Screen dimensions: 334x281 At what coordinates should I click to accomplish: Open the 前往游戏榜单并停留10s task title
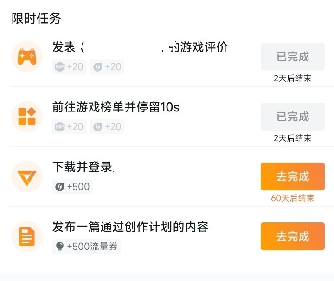[116, 107]
